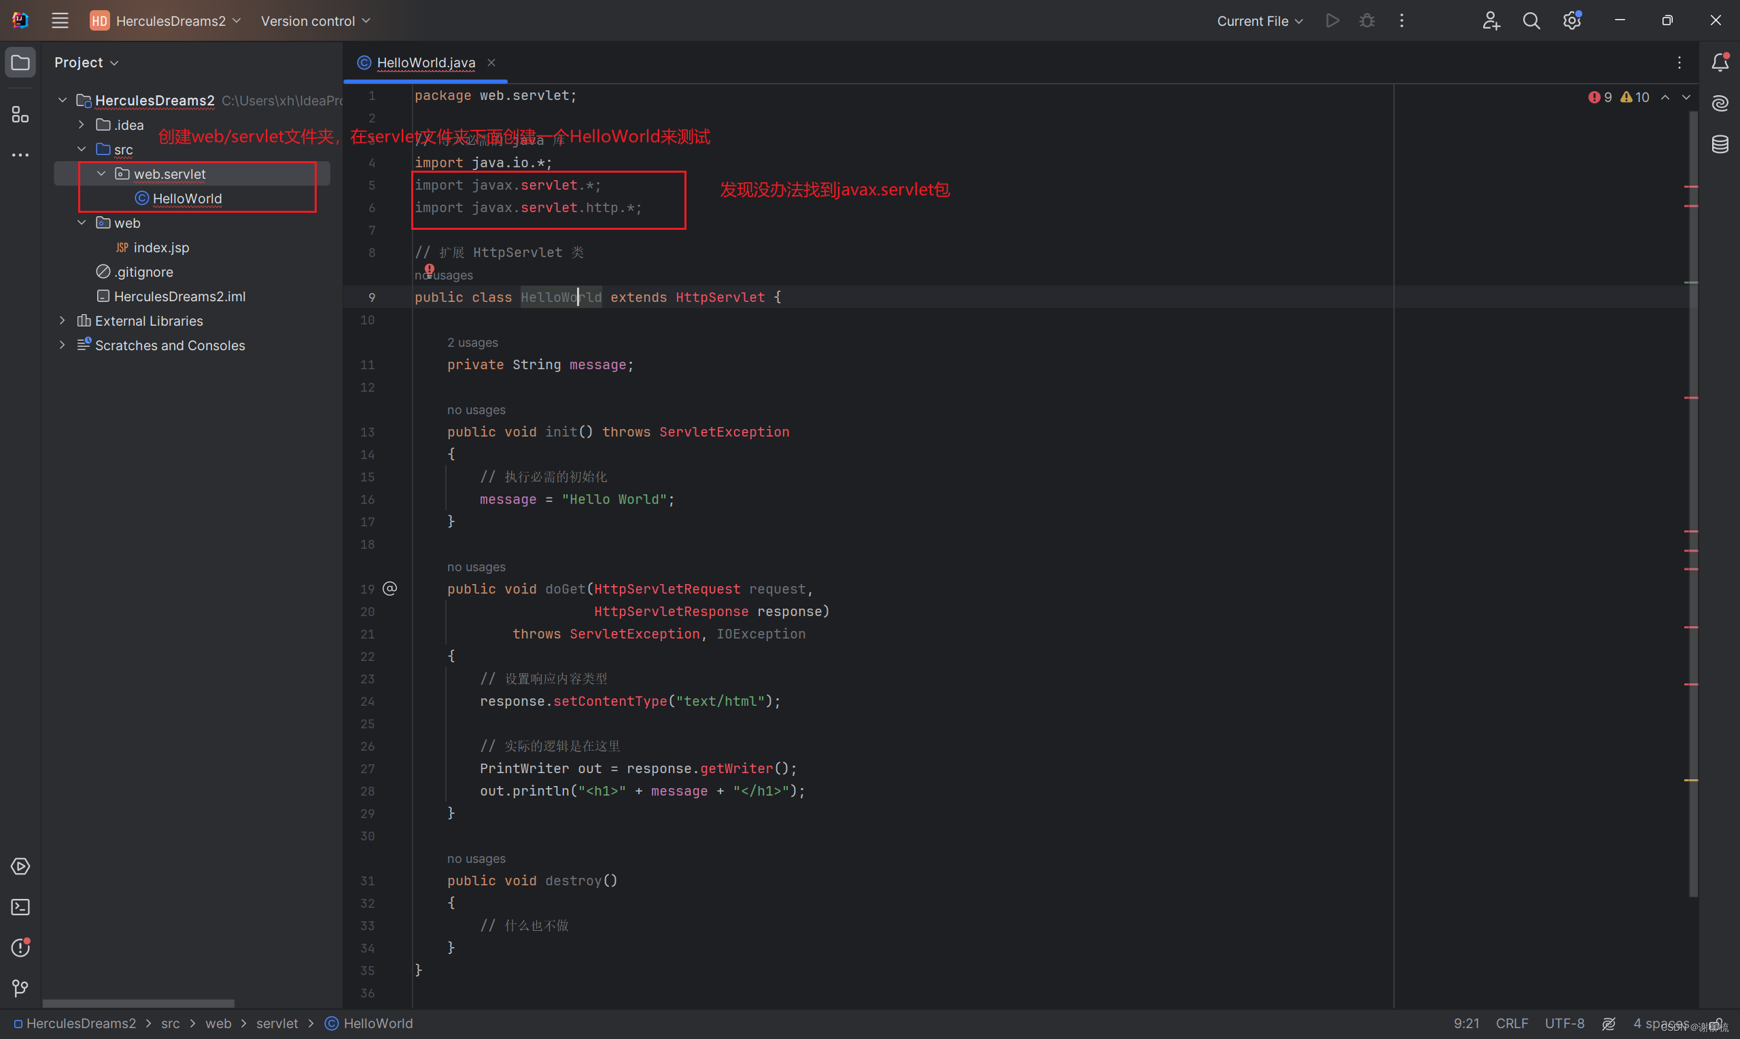Close the HelloWorld.java tab
Image resolution: width=1740 pixels, height=1039 pixels.
click(x=492, y=63)
